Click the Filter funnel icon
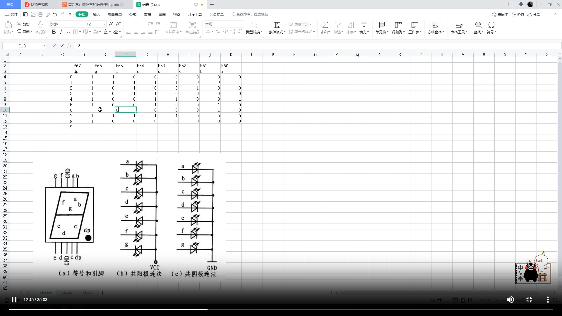 click(x=338, y=25)
